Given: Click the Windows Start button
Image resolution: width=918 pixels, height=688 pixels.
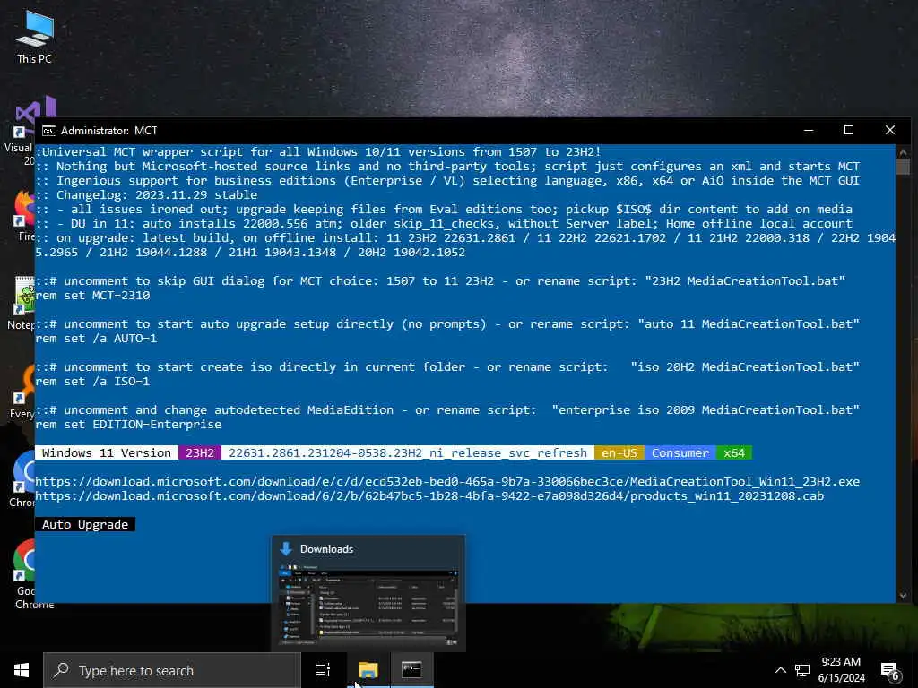Looking at the screenshot, I should tap(22, 670).
